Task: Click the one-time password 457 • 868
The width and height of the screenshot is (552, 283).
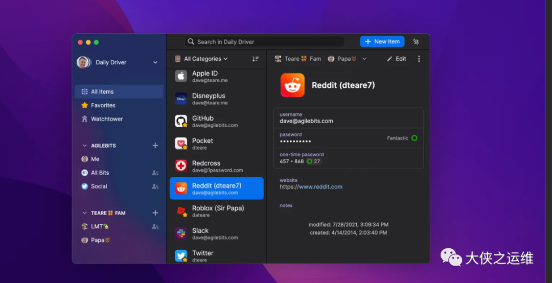Action: 291,161
